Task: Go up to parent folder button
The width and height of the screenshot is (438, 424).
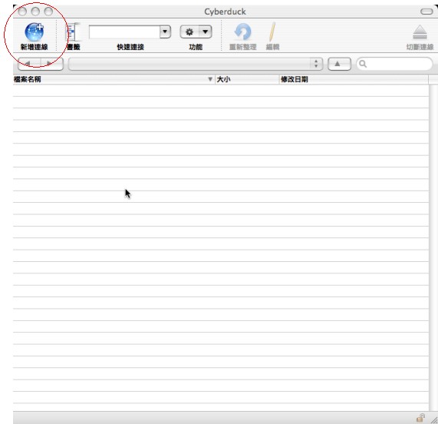Action: pos(339,64)
